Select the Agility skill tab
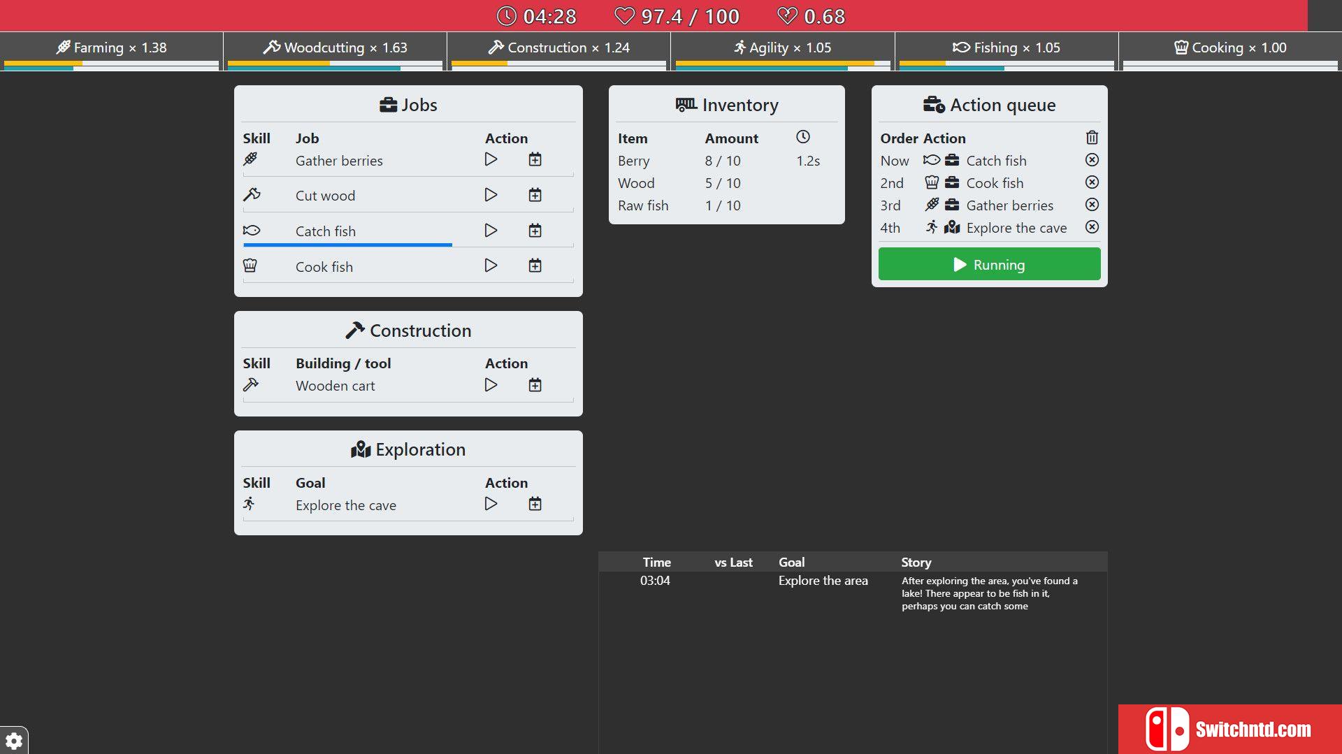 [782, 50]
